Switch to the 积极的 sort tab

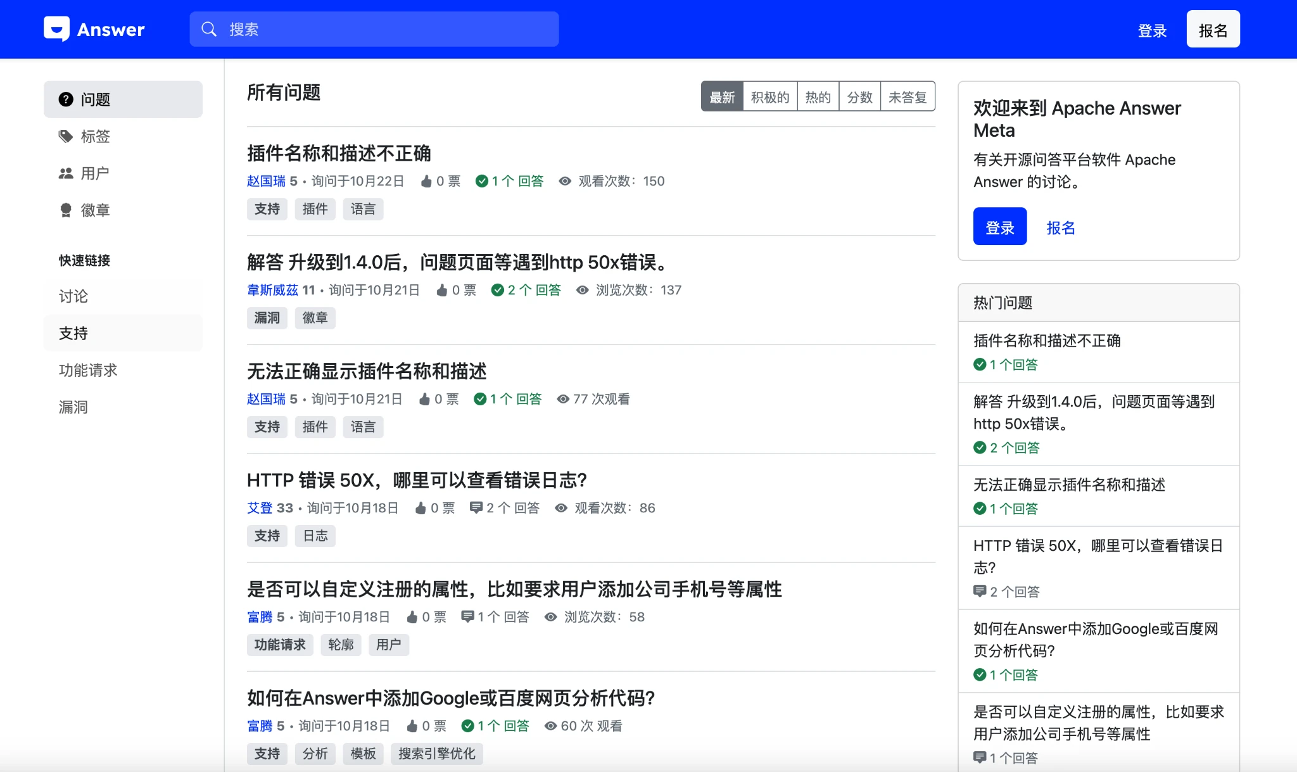(x=769, y=97)
